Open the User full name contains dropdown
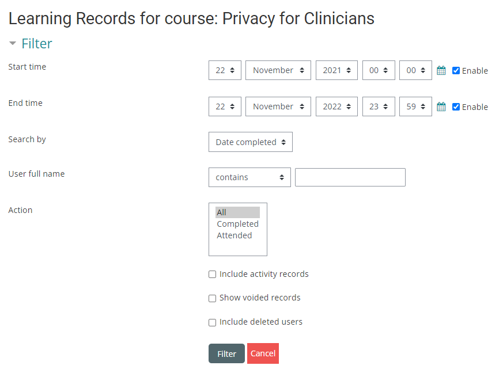The width and height of the screenshot is (503, 373). tap(249, 177)
